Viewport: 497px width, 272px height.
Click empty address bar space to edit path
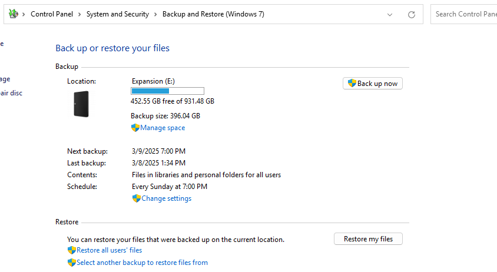click(324, 14)
